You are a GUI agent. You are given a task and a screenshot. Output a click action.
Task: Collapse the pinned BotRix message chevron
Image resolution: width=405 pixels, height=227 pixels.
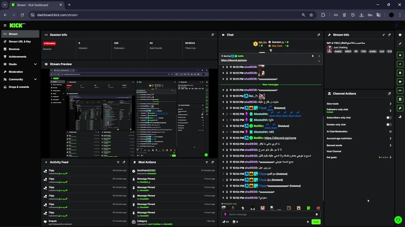pos(319,61)
